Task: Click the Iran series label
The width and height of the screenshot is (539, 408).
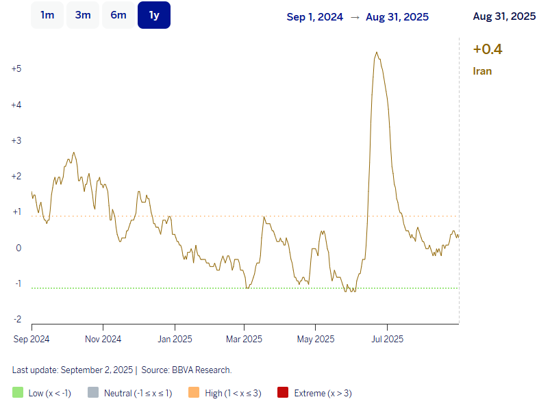Action: [482, 71]
